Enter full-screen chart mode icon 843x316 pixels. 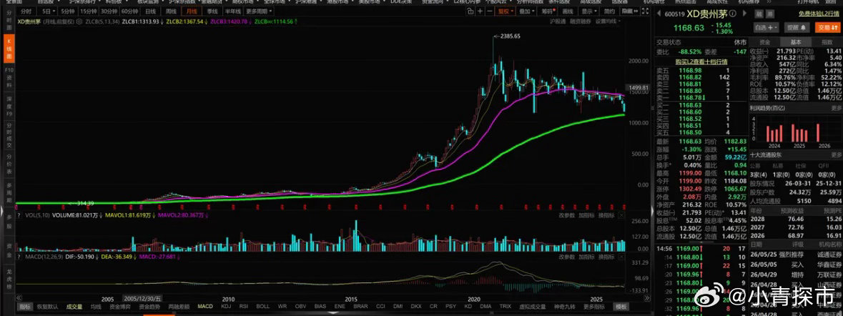pos(645,11)
